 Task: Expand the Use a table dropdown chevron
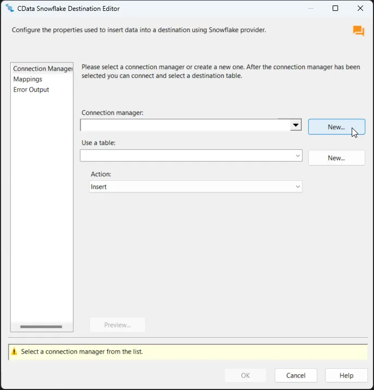coord(298,156)
